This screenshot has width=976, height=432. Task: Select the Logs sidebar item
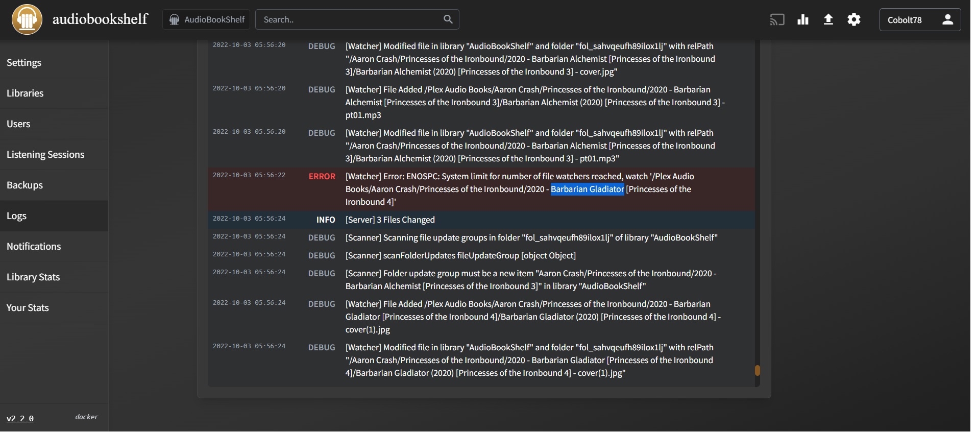click(x=54, y=216)
